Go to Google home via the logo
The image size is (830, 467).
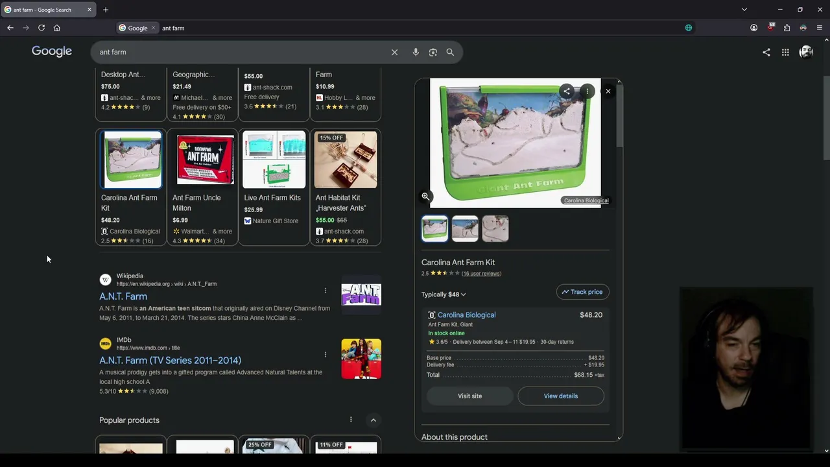click(x=52, y=51)
